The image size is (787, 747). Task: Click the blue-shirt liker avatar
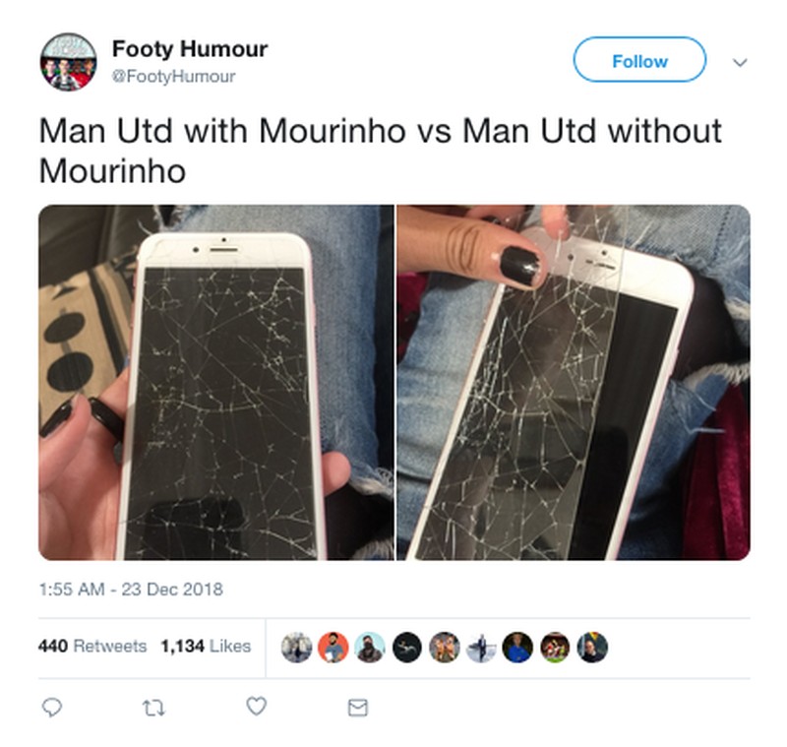coord(518,647)
